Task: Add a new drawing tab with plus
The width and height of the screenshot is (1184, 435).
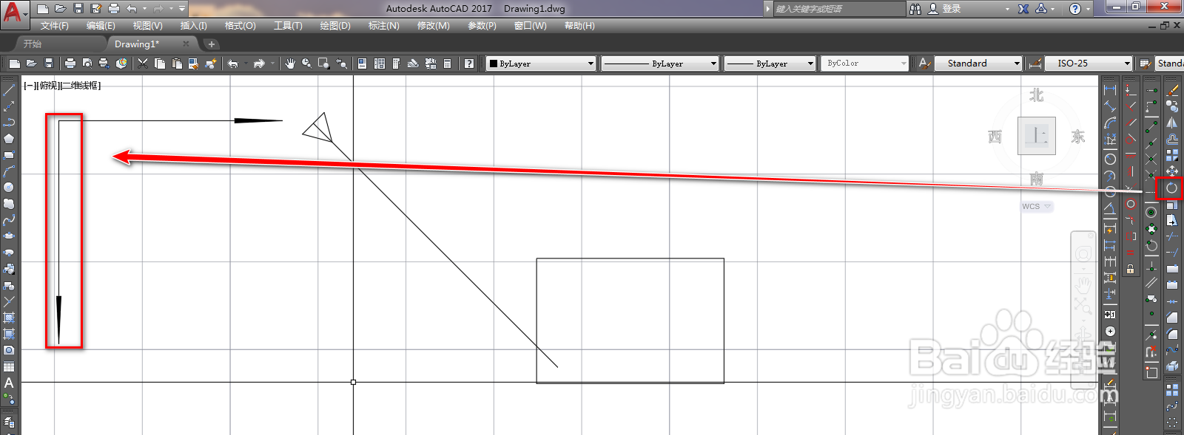Action: click(x=211, y=44)
